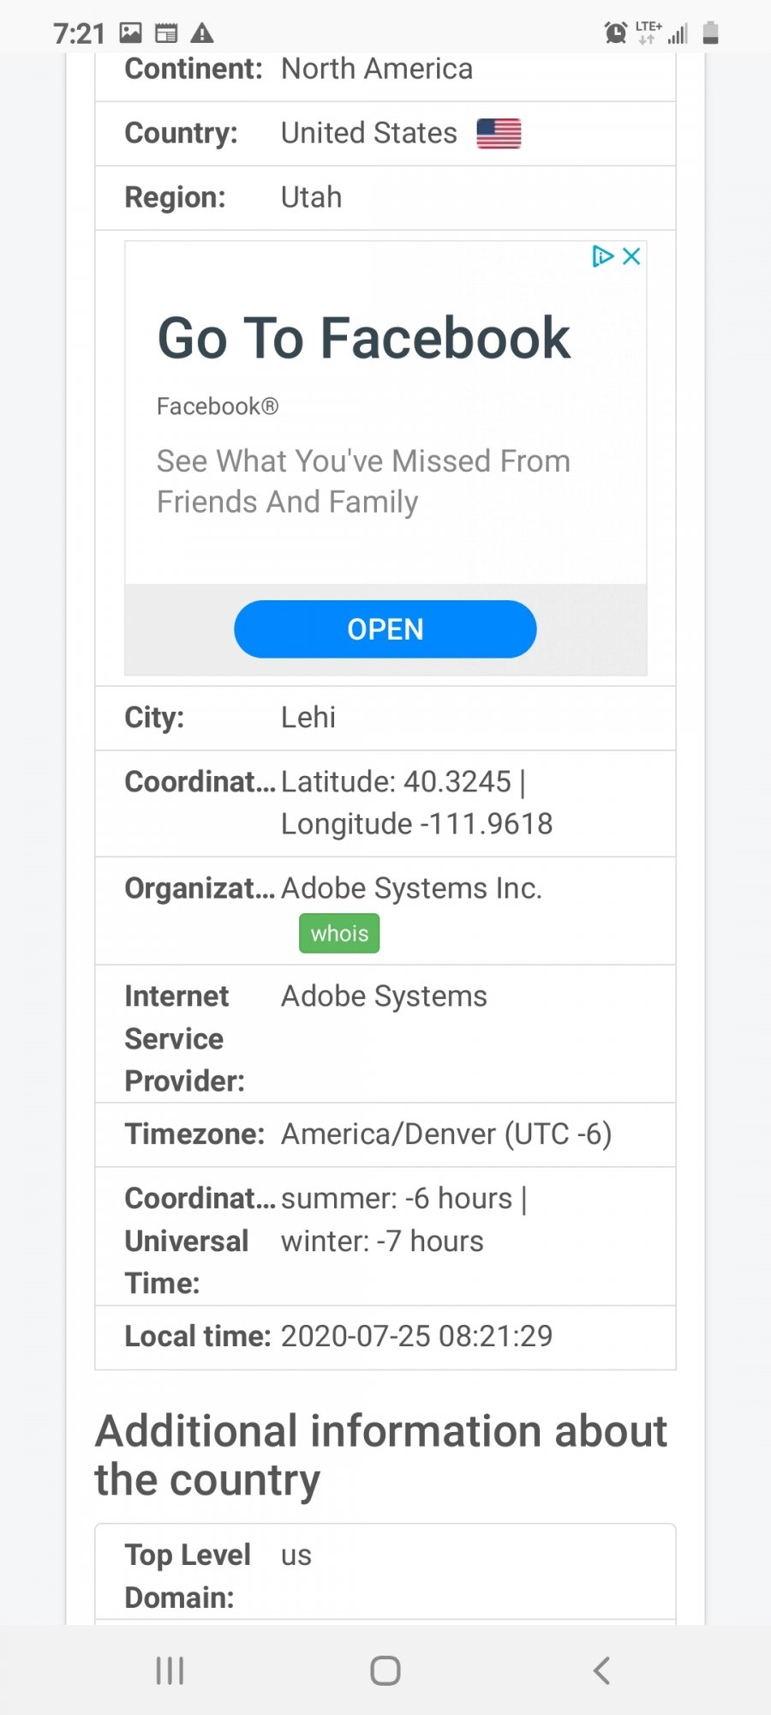771x1715 pixels.
Task: Tap the United States flag icon
Action: pos(499,134)
